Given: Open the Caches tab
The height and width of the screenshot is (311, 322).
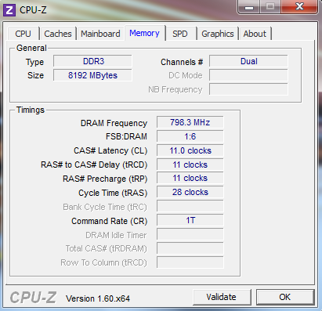Looking at the screenshot, I should [58, 34].
